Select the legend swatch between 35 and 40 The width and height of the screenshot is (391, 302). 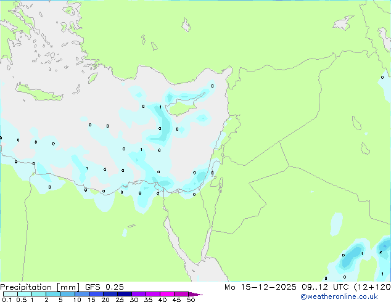(x=153, y=294)
